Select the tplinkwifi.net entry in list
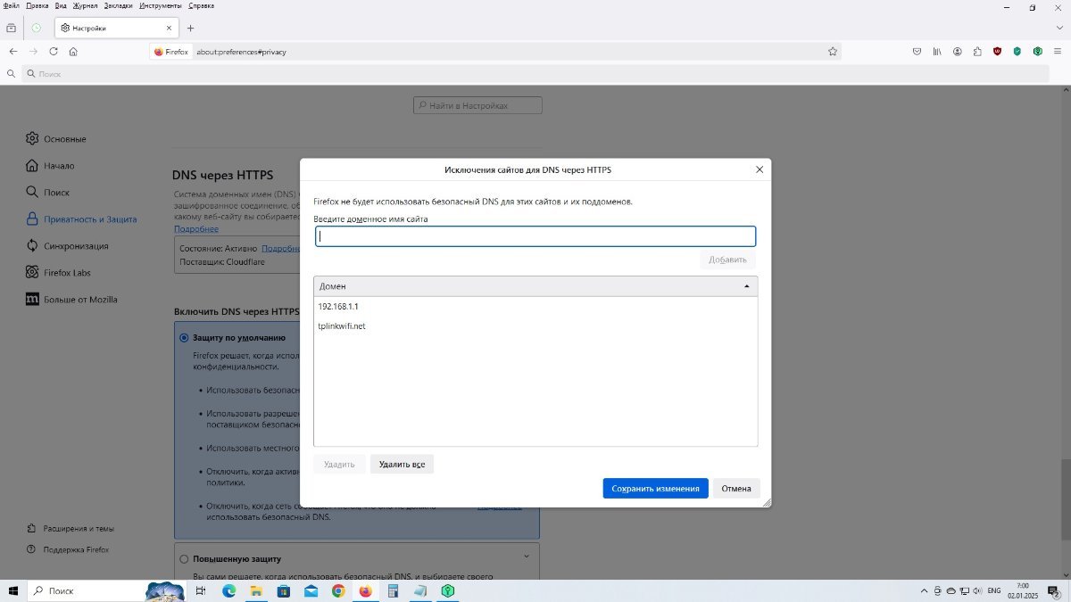The image size is (1071, 602). (342, 326)
